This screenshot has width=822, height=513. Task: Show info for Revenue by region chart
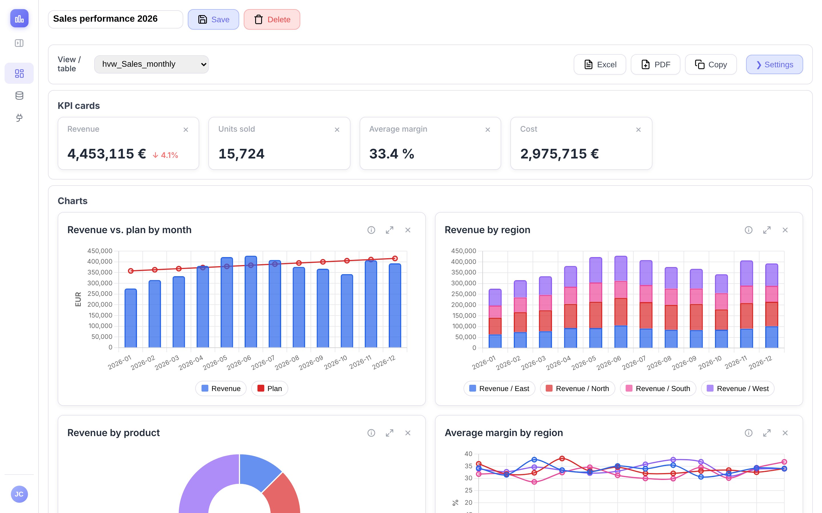point(749,230)
